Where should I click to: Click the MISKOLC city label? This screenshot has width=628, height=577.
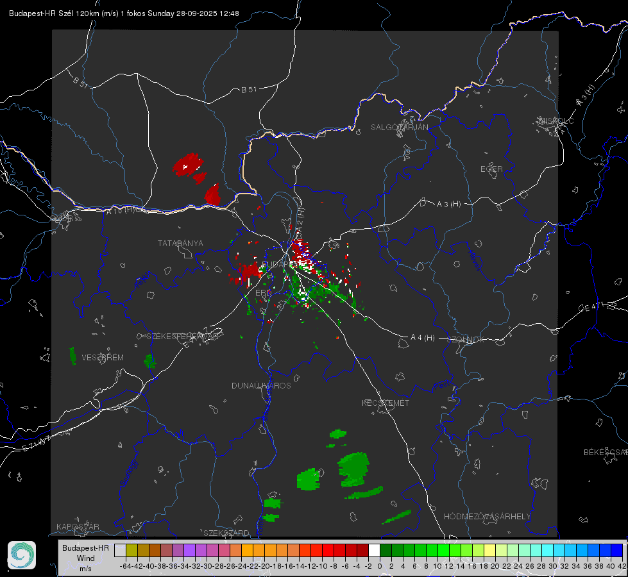[556, 121]
